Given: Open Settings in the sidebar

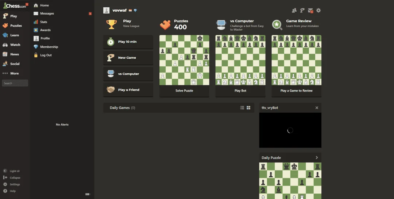Looking at the screenshot, I should coord(12,184).
